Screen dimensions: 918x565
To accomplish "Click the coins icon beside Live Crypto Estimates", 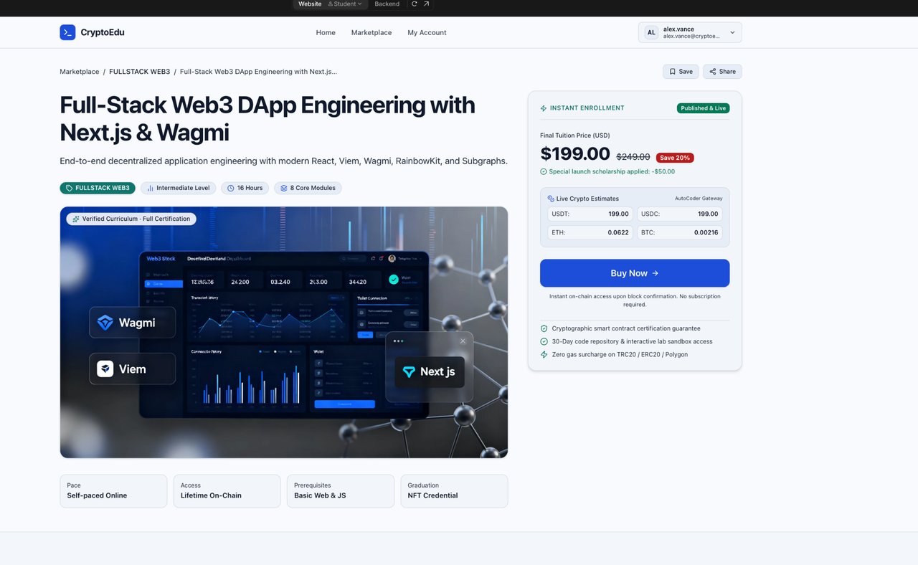I will (x=551, y=199).
